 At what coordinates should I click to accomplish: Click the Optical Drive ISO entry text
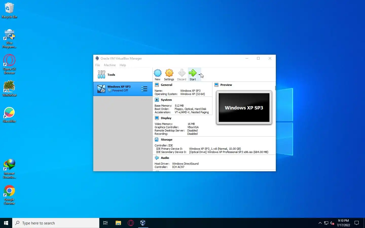[x=229, y=152]
